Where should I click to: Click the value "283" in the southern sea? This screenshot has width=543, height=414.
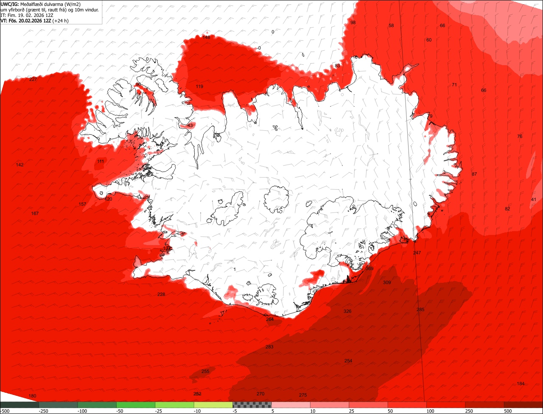point(269,347)
